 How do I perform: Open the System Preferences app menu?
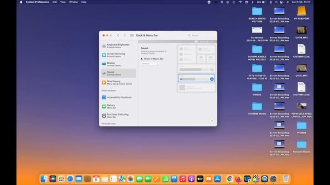point(37,2)
